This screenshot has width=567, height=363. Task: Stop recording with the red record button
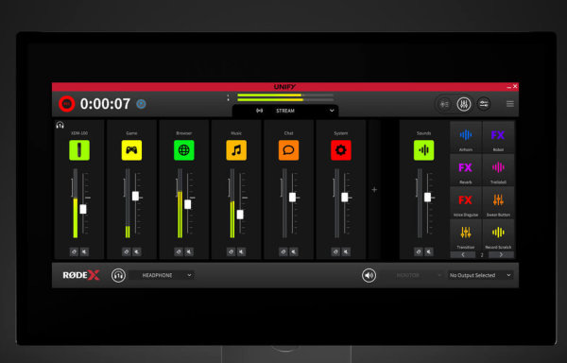click(66, 104)
